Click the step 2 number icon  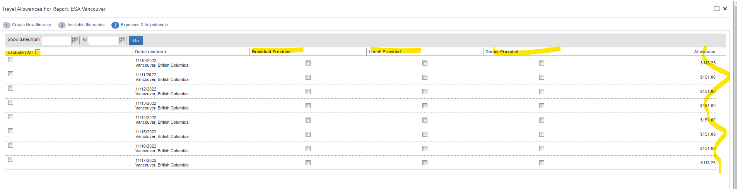pos(62,25)
